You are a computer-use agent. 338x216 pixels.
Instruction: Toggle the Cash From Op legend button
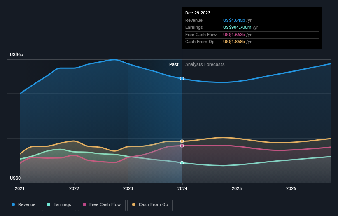150,205
